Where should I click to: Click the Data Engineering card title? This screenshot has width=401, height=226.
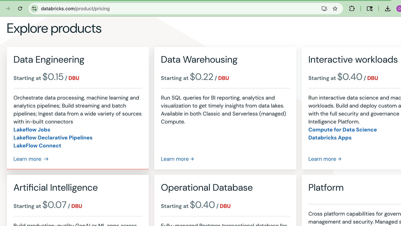(x=49, y=60)
